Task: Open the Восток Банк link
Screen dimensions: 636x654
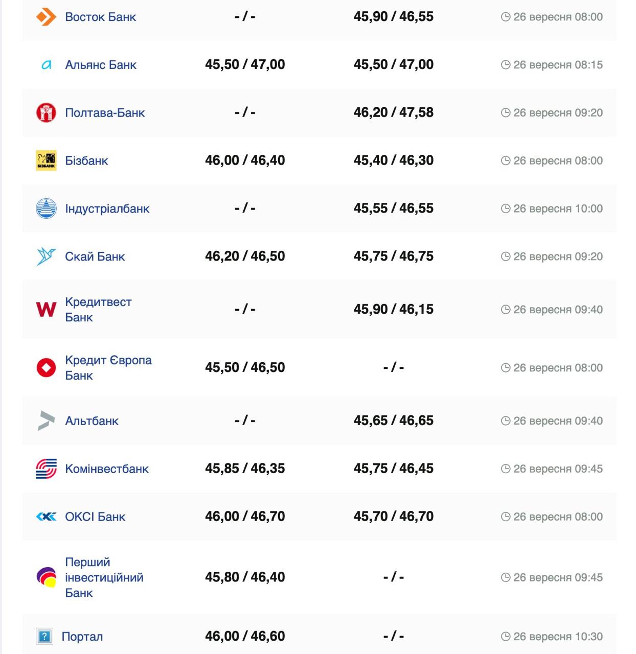Action: pyautogui.click(x=100, y=17)
